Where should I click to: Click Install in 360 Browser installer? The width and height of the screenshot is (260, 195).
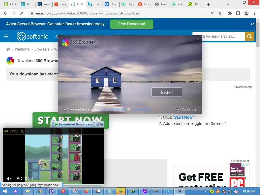click(167, 92)
